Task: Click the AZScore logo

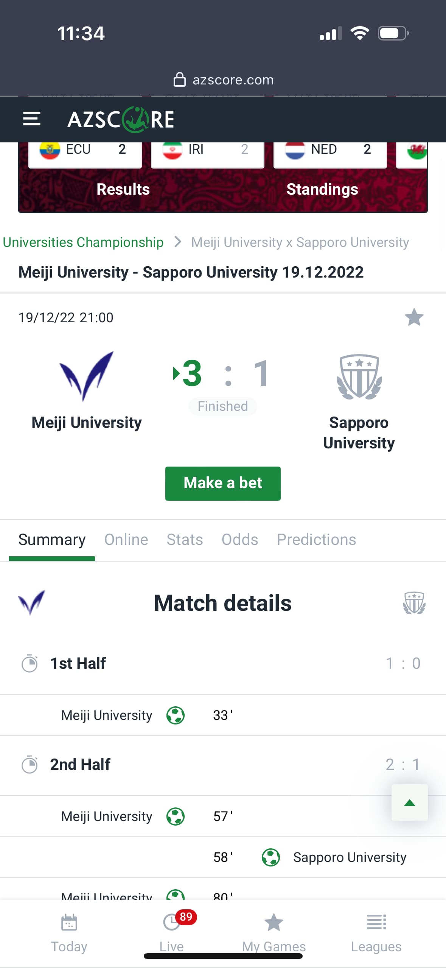Action: [121, 119]
